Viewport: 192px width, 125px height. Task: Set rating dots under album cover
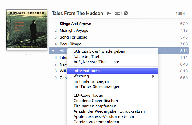26,55
